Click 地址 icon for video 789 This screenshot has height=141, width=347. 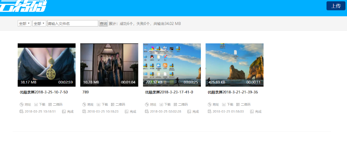pyautogui.click(x=84, y=105)
